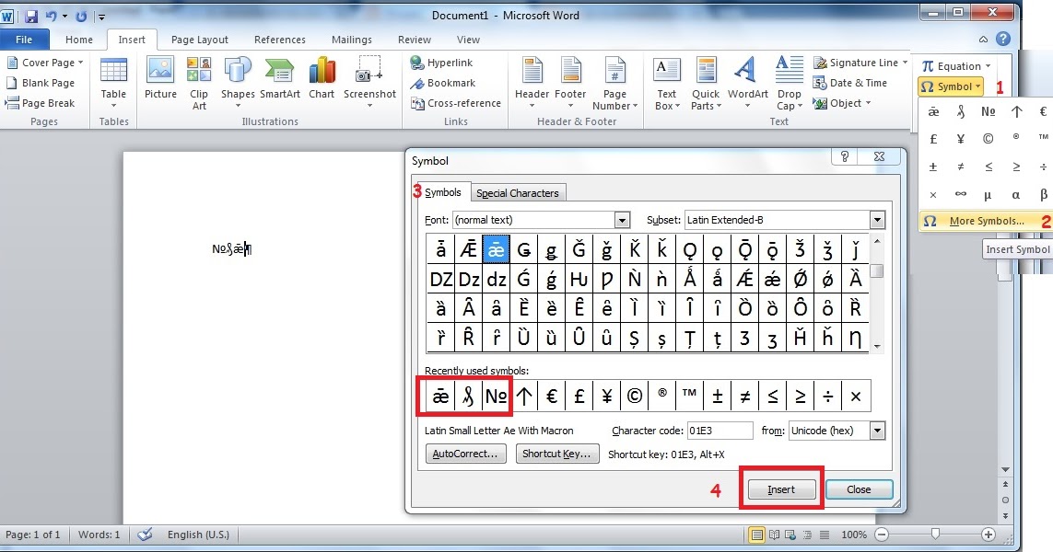The height and width of the screenshot is (552, 1053).
Task: Zoom out with minus button
Action: (882, 535)
